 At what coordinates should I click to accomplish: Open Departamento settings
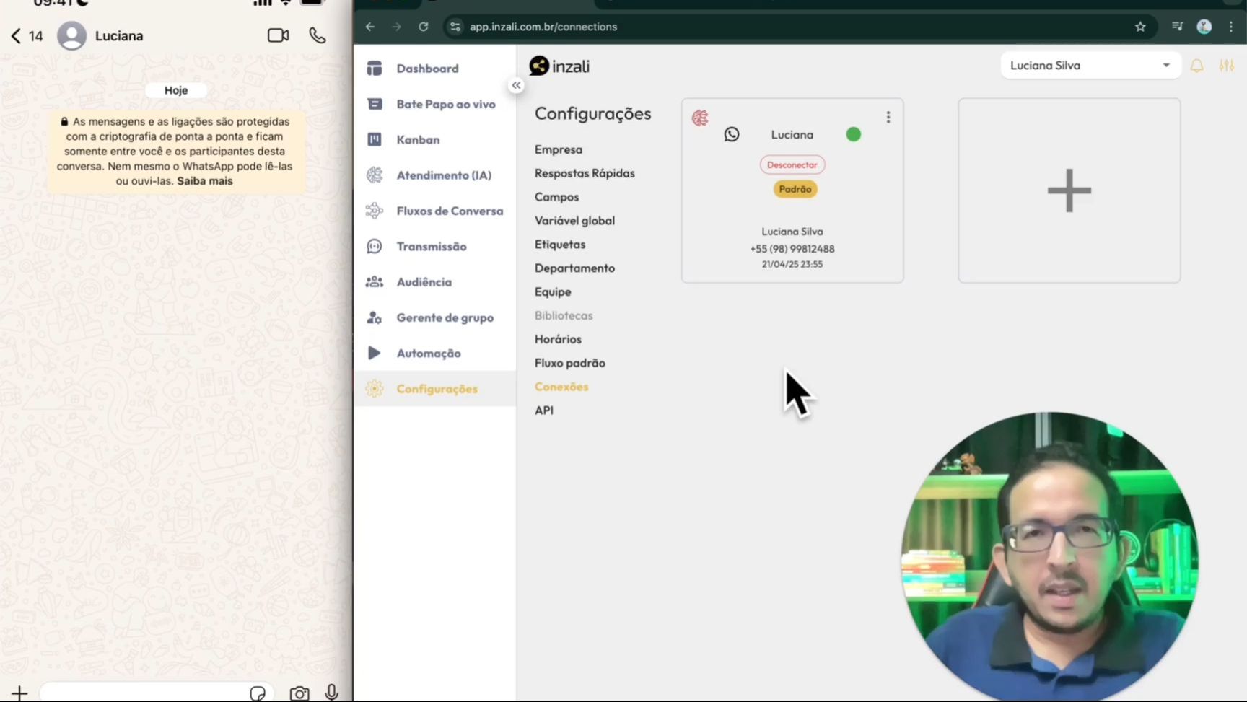(574, 268)
